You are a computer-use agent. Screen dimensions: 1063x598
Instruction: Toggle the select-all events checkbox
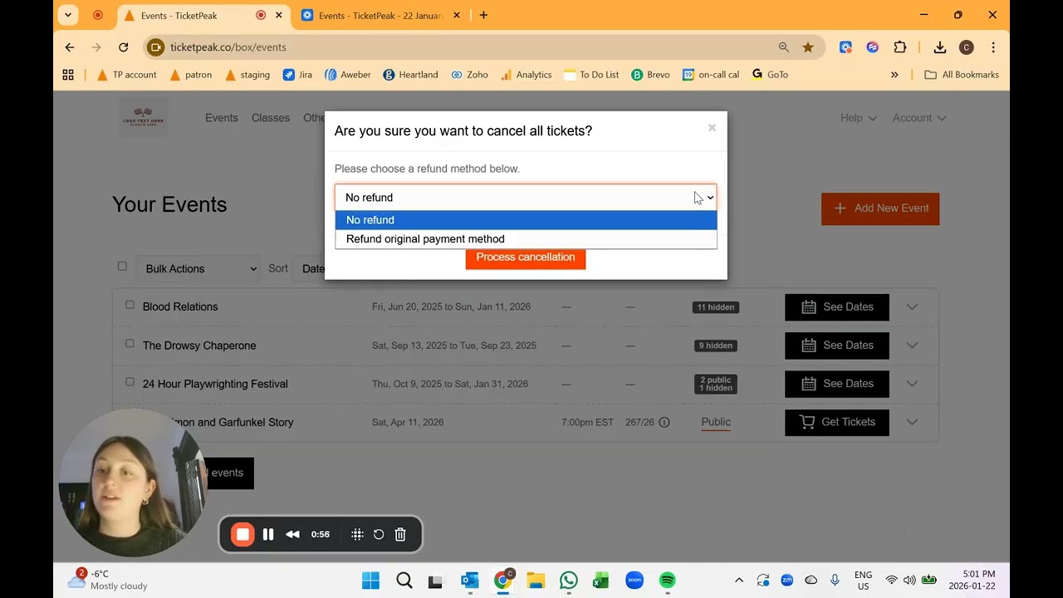[x=122, y=267]
